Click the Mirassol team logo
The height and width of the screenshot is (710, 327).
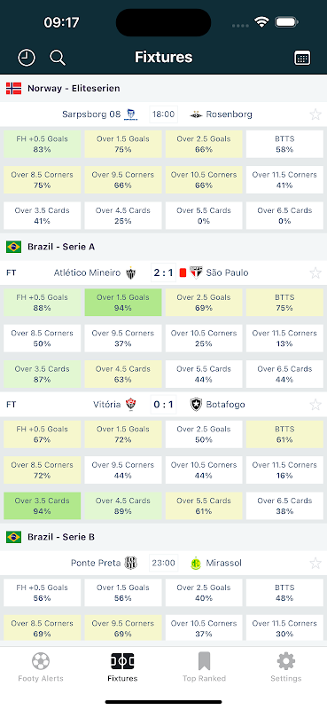(x=196, y=563)
